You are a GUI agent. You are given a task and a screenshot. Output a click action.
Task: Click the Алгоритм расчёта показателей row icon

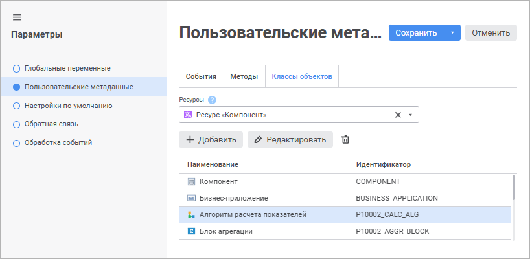coord(191,214)
